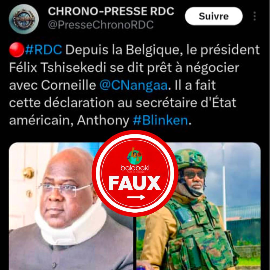Click the camouflage helmet in right photo

coord(191,159)
